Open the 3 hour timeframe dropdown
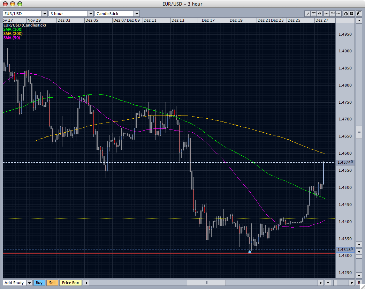The width and height of the screenshot is (365, 289). [x=90, y=13]
